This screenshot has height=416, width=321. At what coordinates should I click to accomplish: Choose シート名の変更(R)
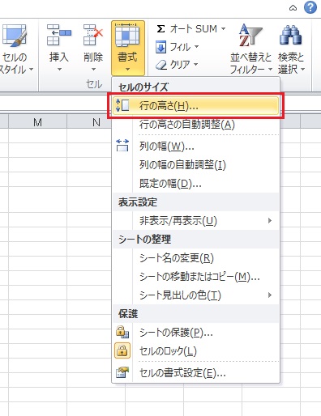pos(195,258)
